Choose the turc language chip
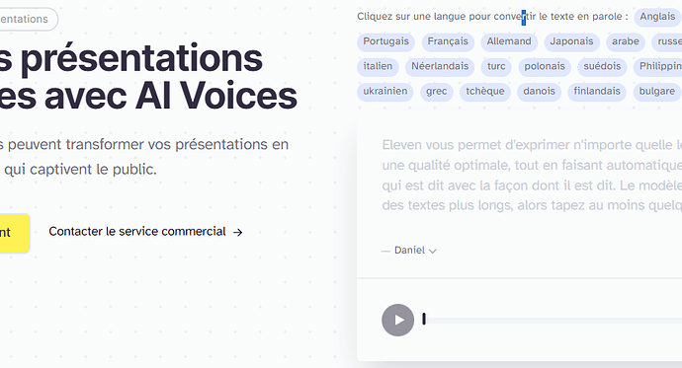Viewport: 682px width, 368px height. (x=496, y=66)
